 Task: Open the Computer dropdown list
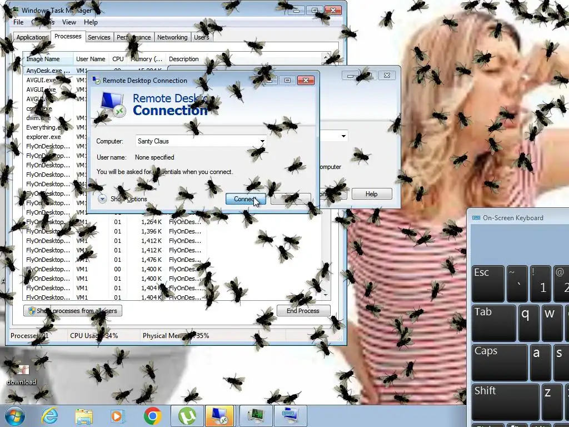[262, 141]
